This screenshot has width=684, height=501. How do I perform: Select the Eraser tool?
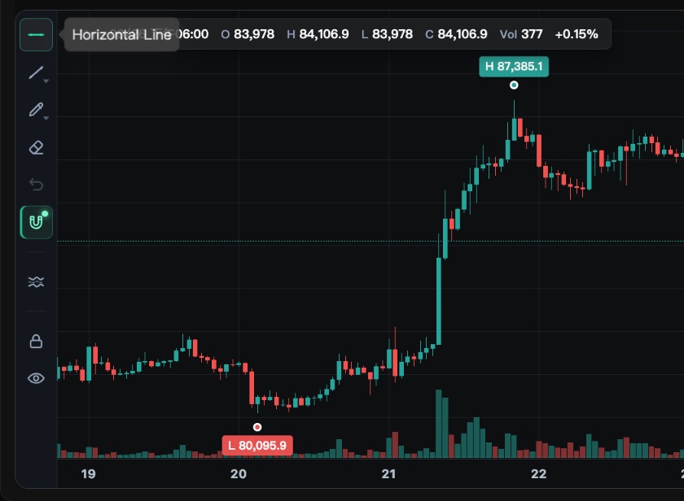tap(36, 148)
